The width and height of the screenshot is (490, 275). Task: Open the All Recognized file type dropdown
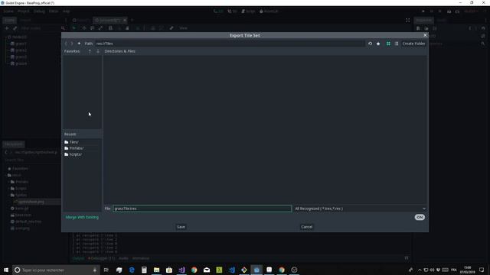(x=360, y=209)
